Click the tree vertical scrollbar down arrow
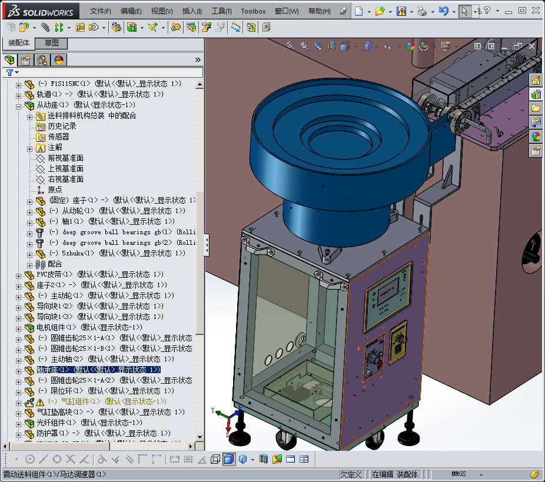The width and height of the screenshot is (545, 482). [200, 437]
